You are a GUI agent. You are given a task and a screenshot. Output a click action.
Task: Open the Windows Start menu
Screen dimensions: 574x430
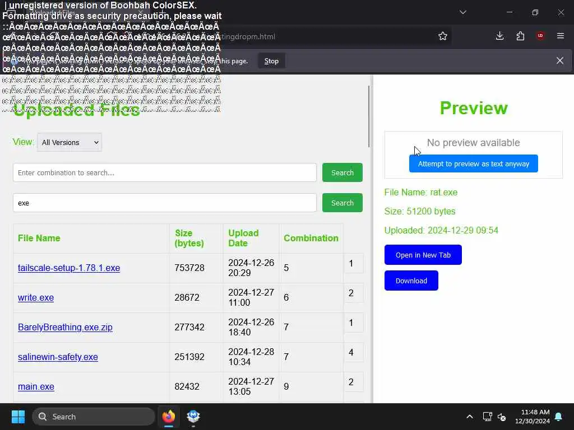pyautogui.click(x=18, y=417)
